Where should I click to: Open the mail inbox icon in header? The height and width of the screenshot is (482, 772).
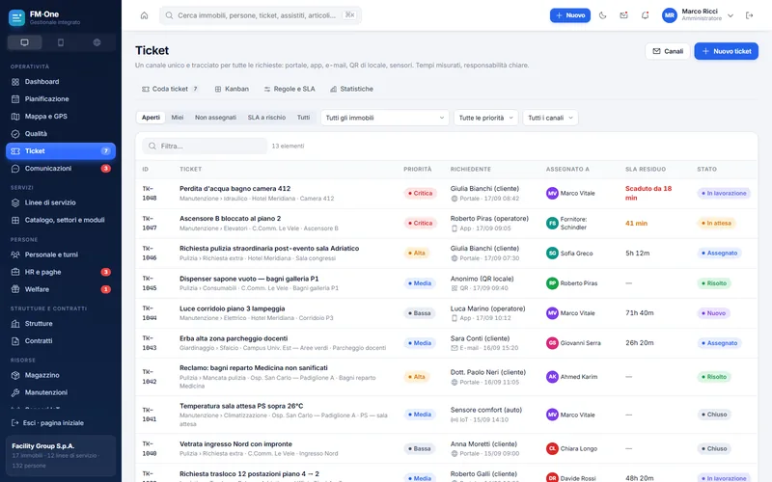coord(623,15)
